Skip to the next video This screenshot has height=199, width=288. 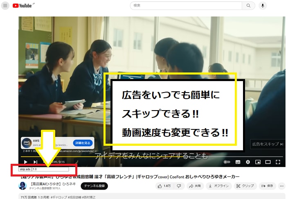click(35, 162)
